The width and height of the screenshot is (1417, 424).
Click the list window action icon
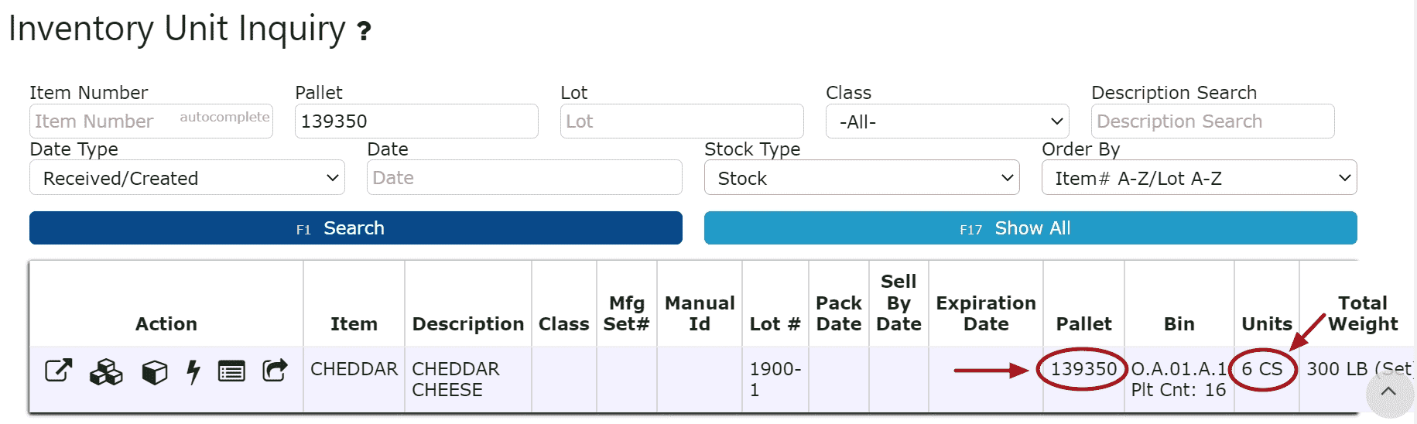point(231,372)
